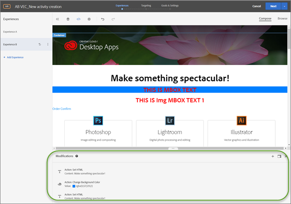Click the rename icon for Experience B
291x204 pixels.
[x=40, y=45]
